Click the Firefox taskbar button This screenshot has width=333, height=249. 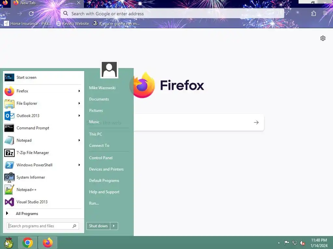48,243
